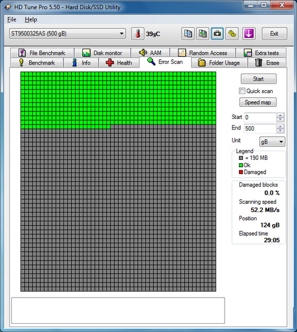Click the purple down arrow icon

[x=249, y=33]
